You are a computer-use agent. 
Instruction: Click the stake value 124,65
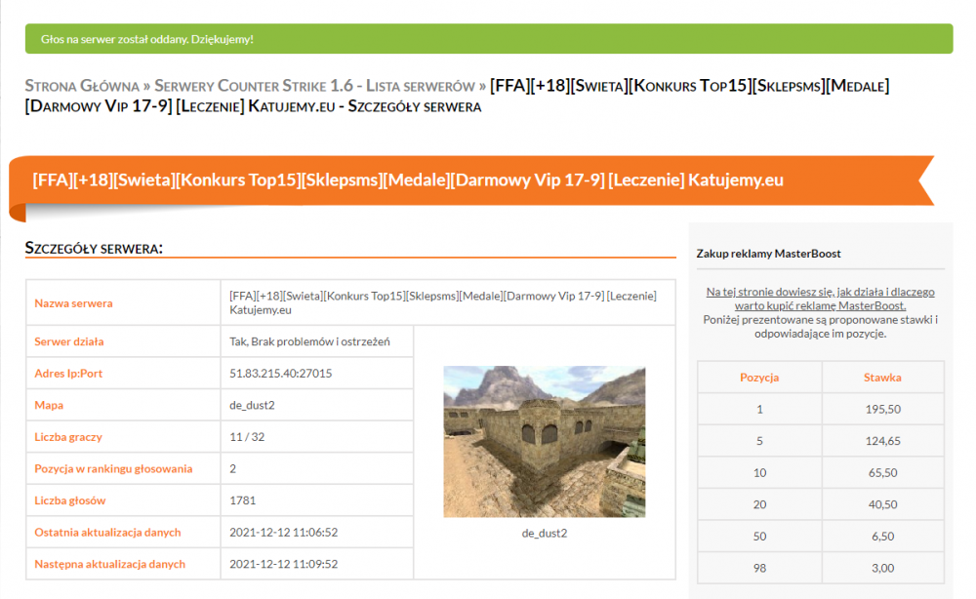882,440
